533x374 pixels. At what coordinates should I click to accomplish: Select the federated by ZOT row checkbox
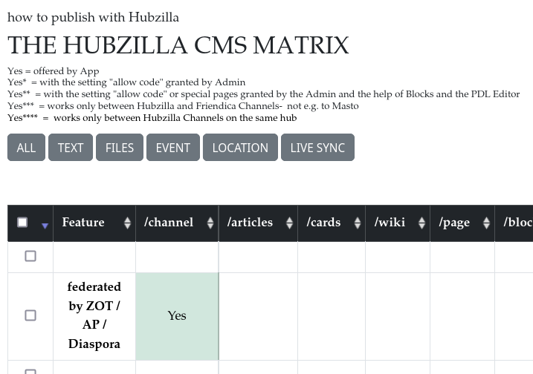point(30,315)
